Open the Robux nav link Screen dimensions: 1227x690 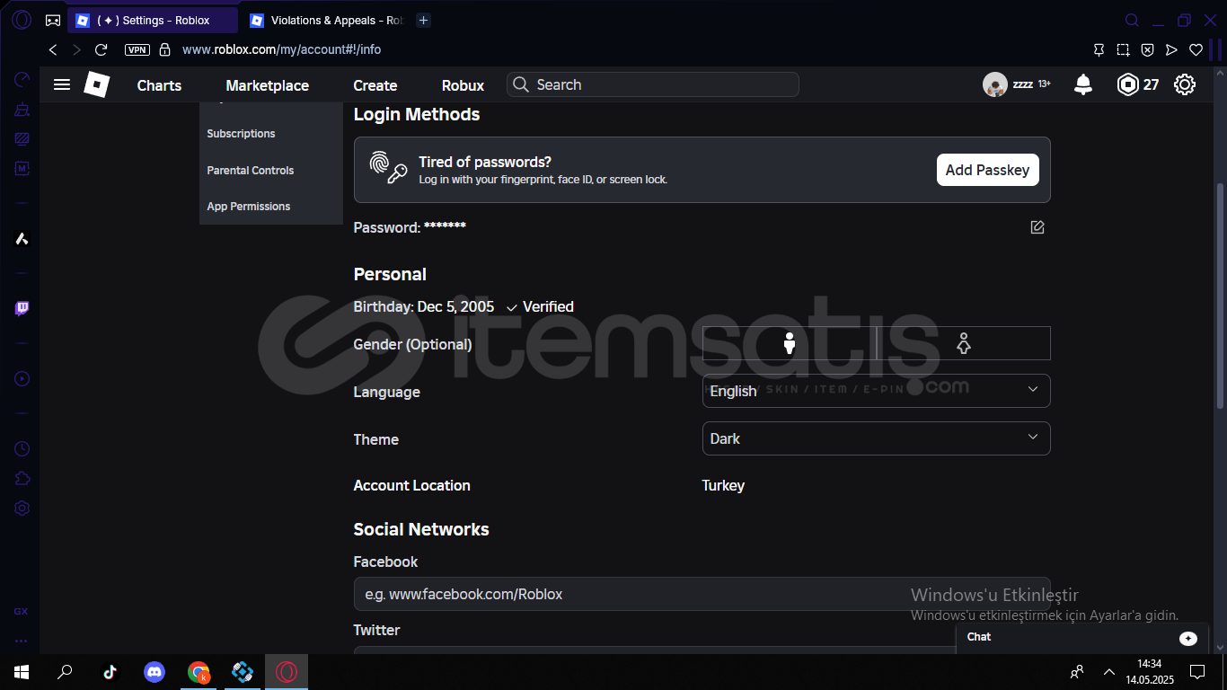point(463,85)
